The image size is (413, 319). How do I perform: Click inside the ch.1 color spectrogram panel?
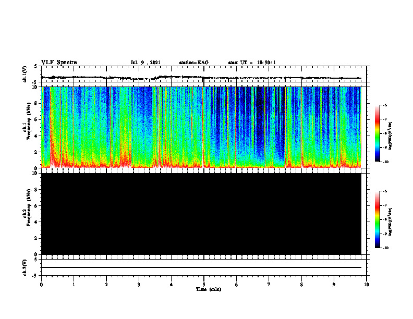[x=201, y=127]
